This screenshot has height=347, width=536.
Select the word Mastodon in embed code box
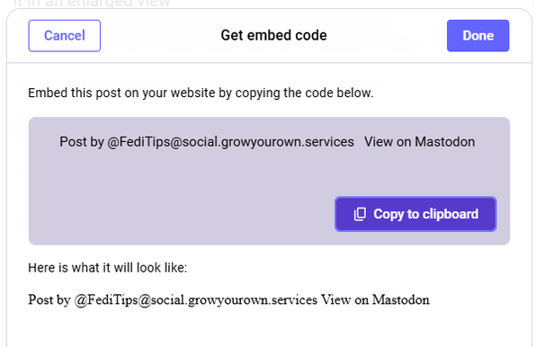445,142
